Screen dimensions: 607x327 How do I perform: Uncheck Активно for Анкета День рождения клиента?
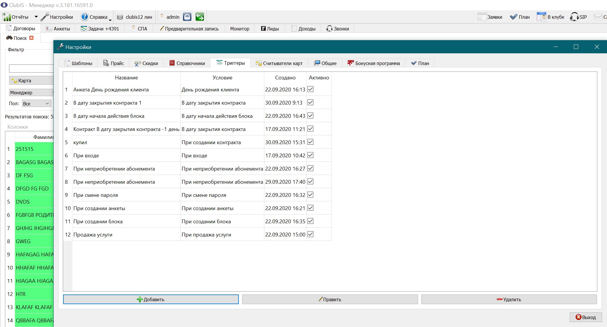point(310,89)
